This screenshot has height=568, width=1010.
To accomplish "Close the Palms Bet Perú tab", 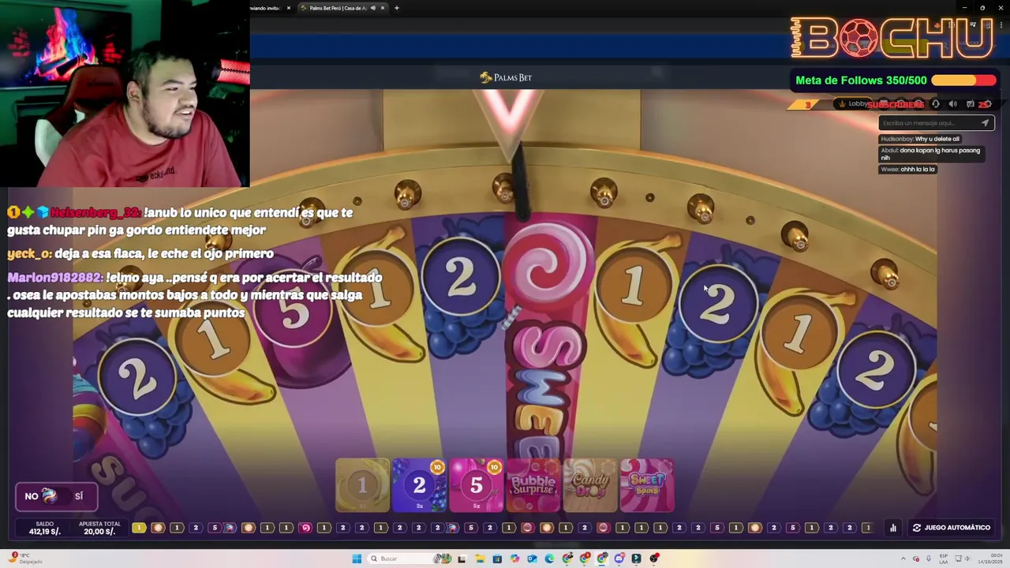I will tap(383, 8).
